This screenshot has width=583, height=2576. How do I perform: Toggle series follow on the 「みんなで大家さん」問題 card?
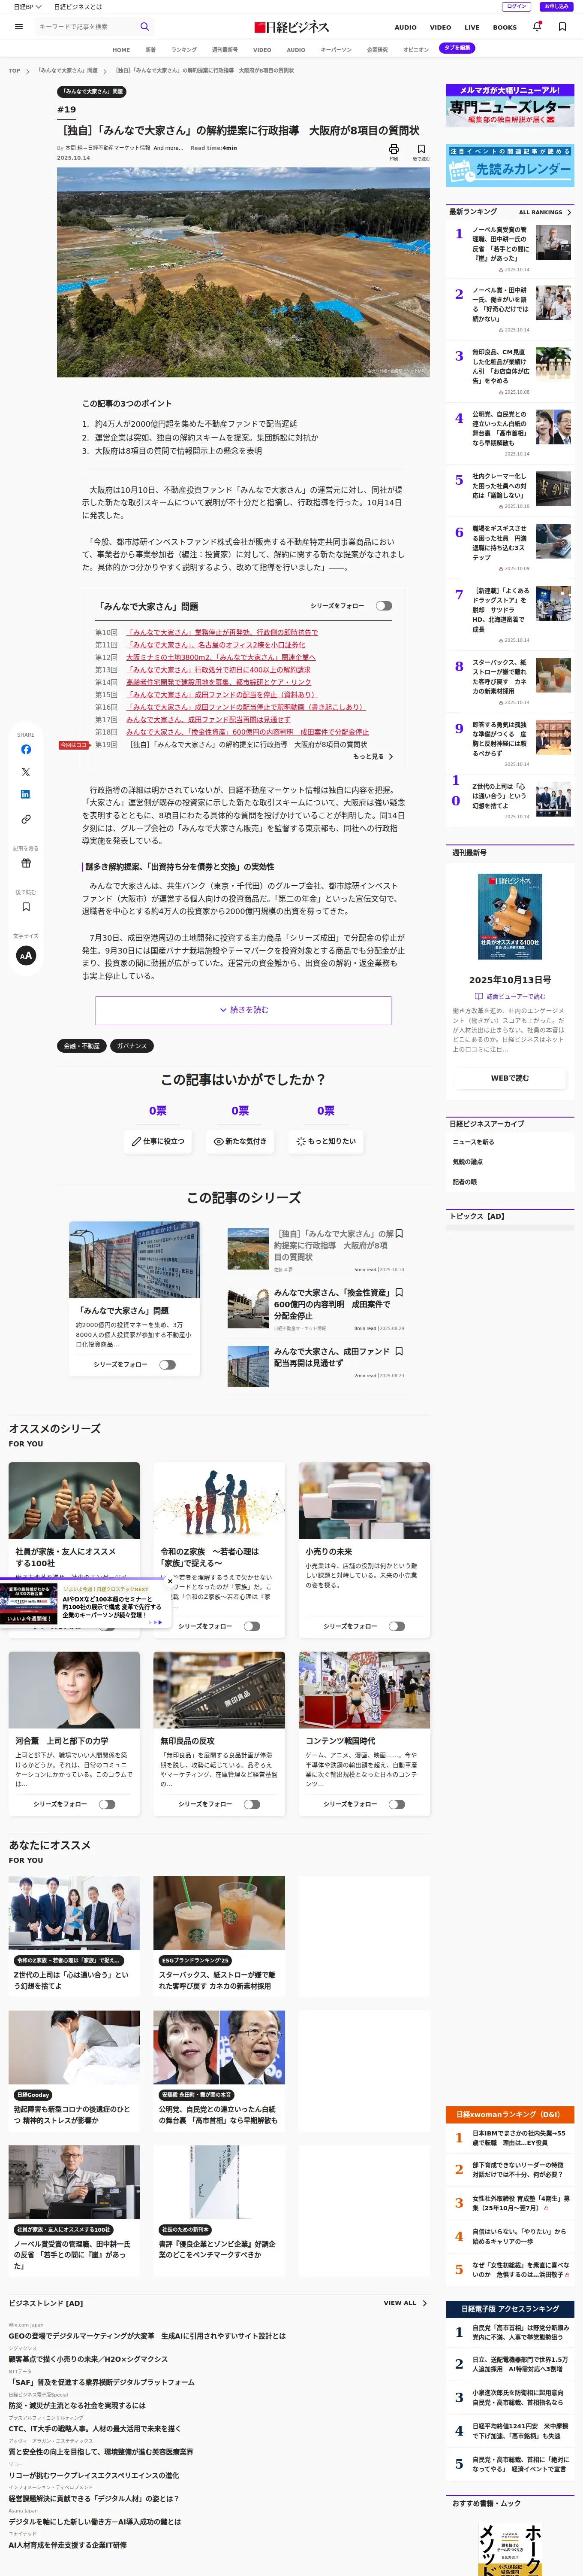point(168,1364)
